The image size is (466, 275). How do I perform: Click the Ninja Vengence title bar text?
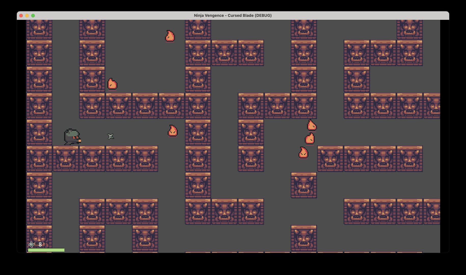click(x=233, y=15)
